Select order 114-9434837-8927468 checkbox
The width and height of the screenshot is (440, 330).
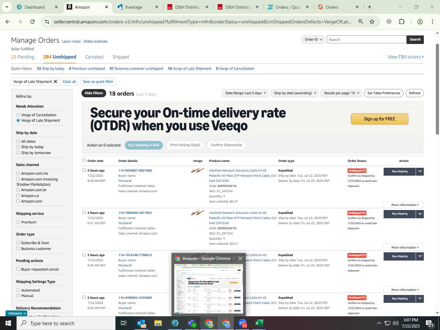click(84, 170)
